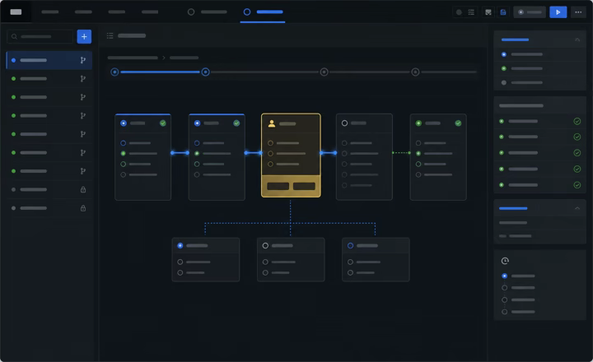Jump to the second blue step node in the stepper
This screenshot has height=362, width=593.
[205, 72]
